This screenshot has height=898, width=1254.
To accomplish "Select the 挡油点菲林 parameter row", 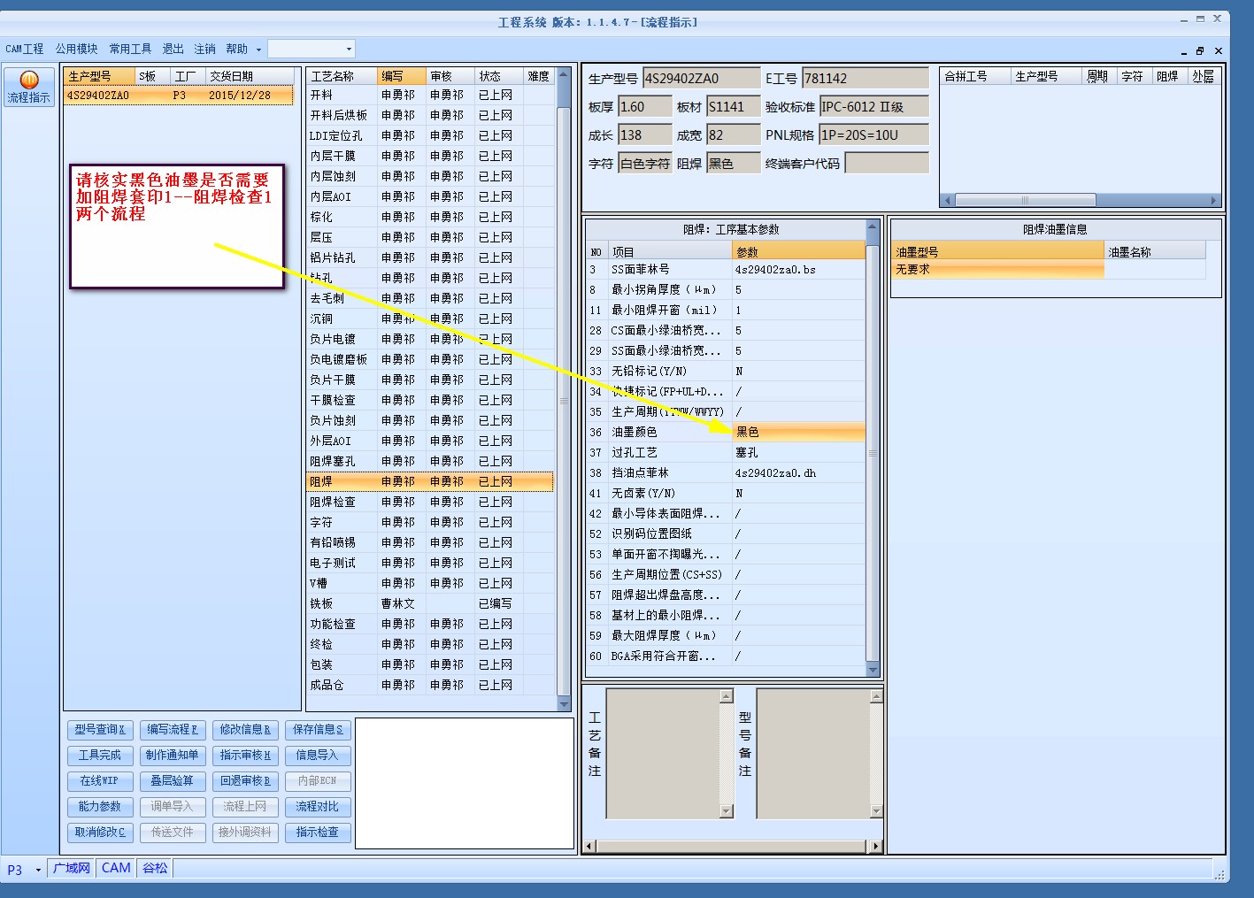I will pyautogui.click(x=726, y=472).
